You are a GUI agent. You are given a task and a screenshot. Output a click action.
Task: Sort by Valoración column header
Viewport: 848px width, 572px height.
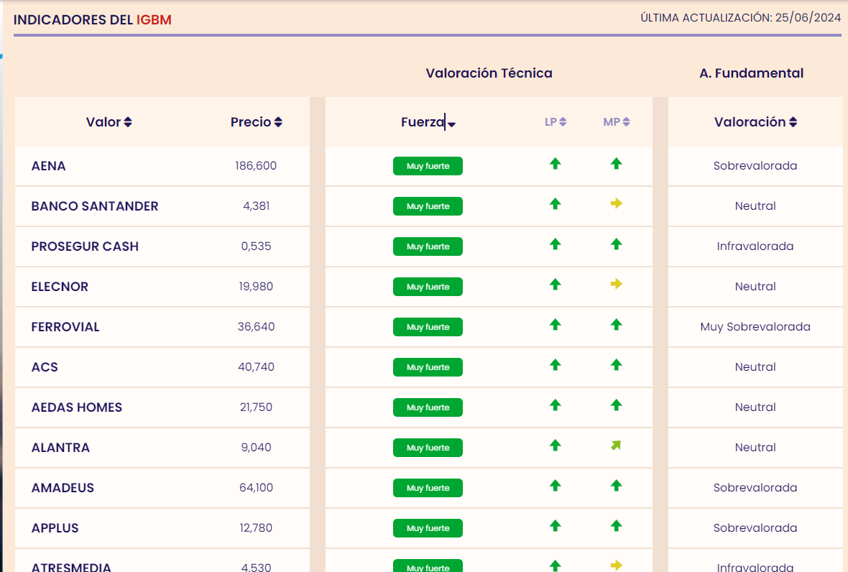(x=755, y=122)
